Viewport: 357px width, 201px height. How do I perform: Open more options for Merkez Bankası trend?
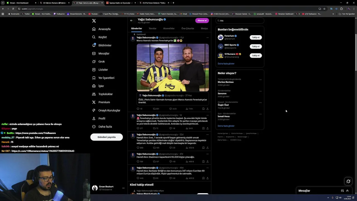tap(260, 80)
